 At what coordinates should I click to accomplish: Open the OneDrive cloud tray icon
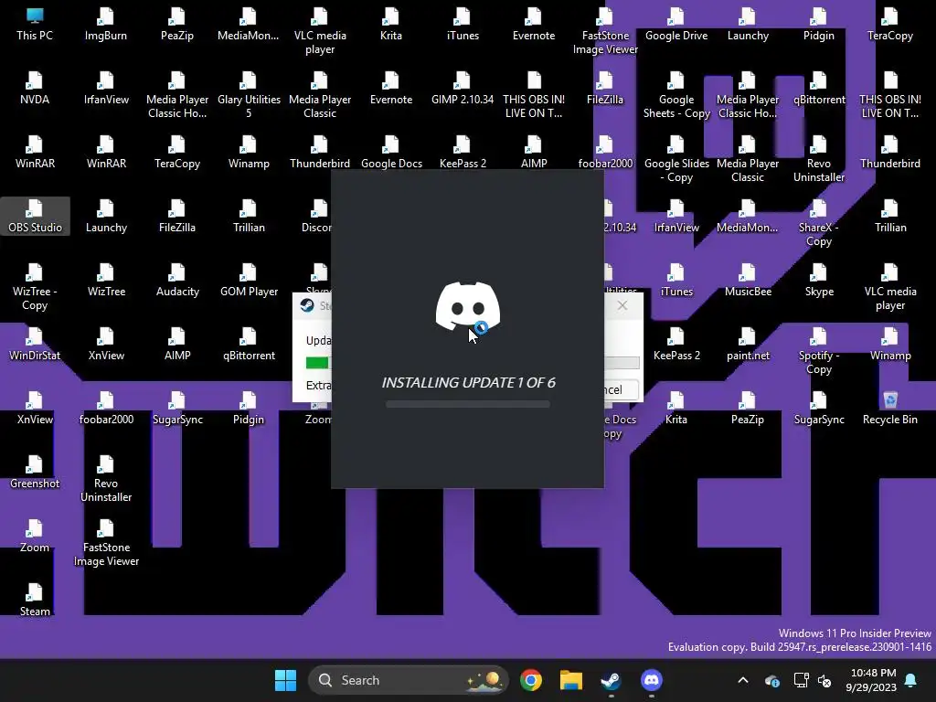pos(771,680)
